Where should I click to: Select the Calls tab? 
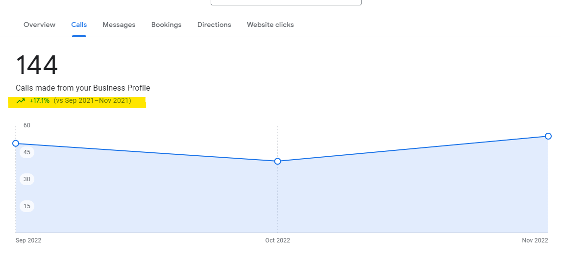coord(79,24)
